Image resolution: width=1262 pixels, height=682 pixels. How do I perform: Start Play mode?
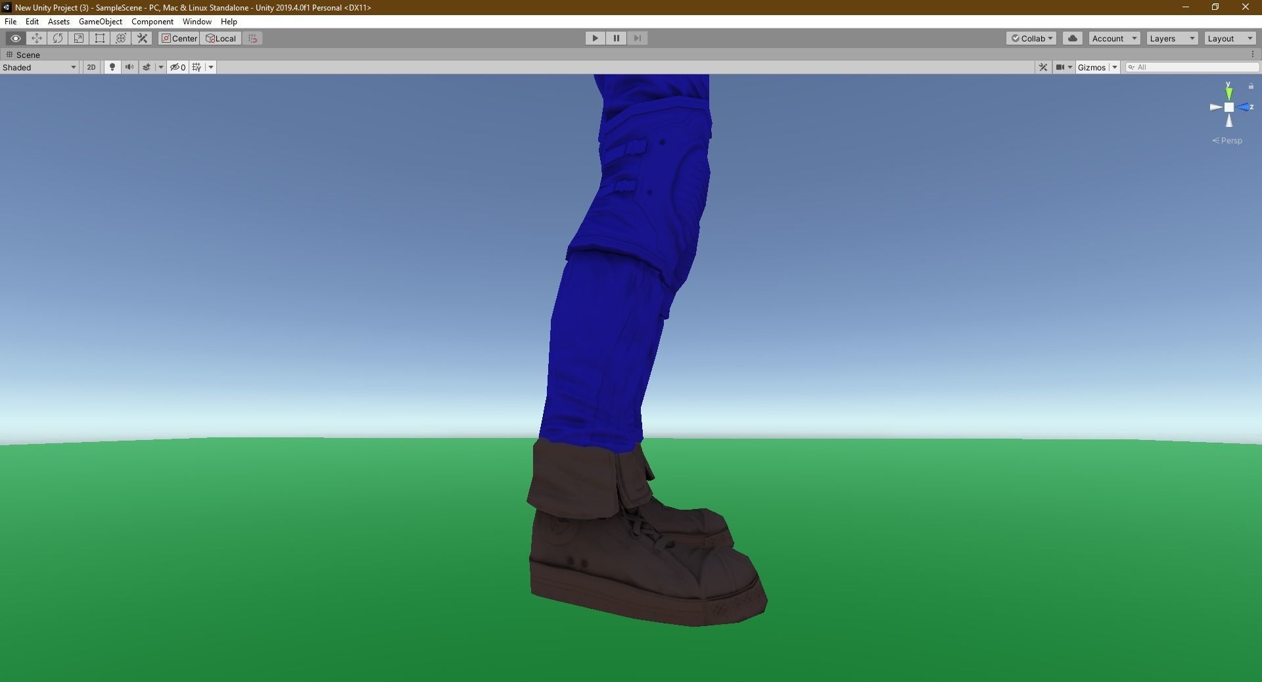[x=595, y=38]
